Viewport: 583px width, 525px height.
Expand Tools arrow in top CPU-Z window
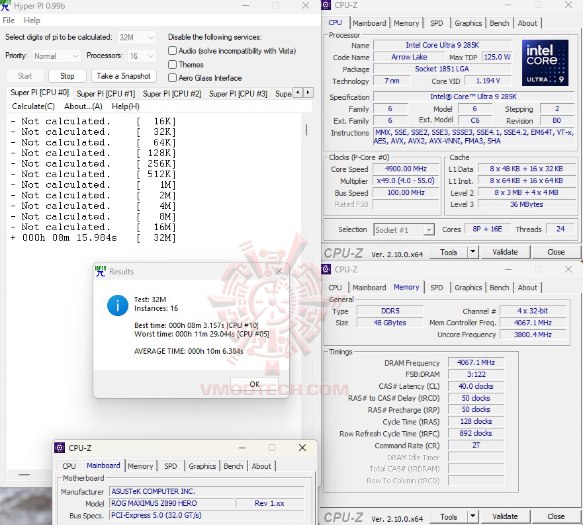click(472, 251)
